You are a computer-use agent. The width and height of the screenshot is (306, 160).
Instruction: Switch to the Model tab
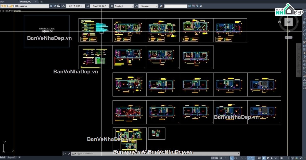(x=2, y=157)
